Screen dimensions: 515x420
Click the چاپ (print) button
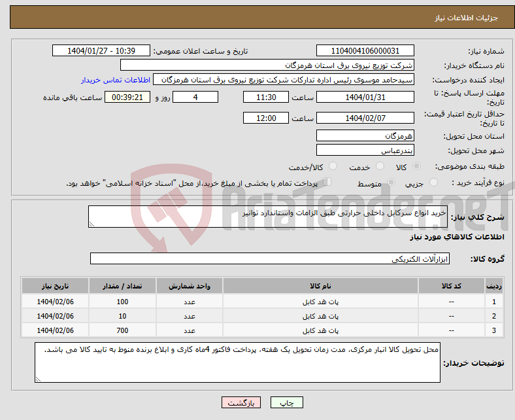click(x=286, y=402)
